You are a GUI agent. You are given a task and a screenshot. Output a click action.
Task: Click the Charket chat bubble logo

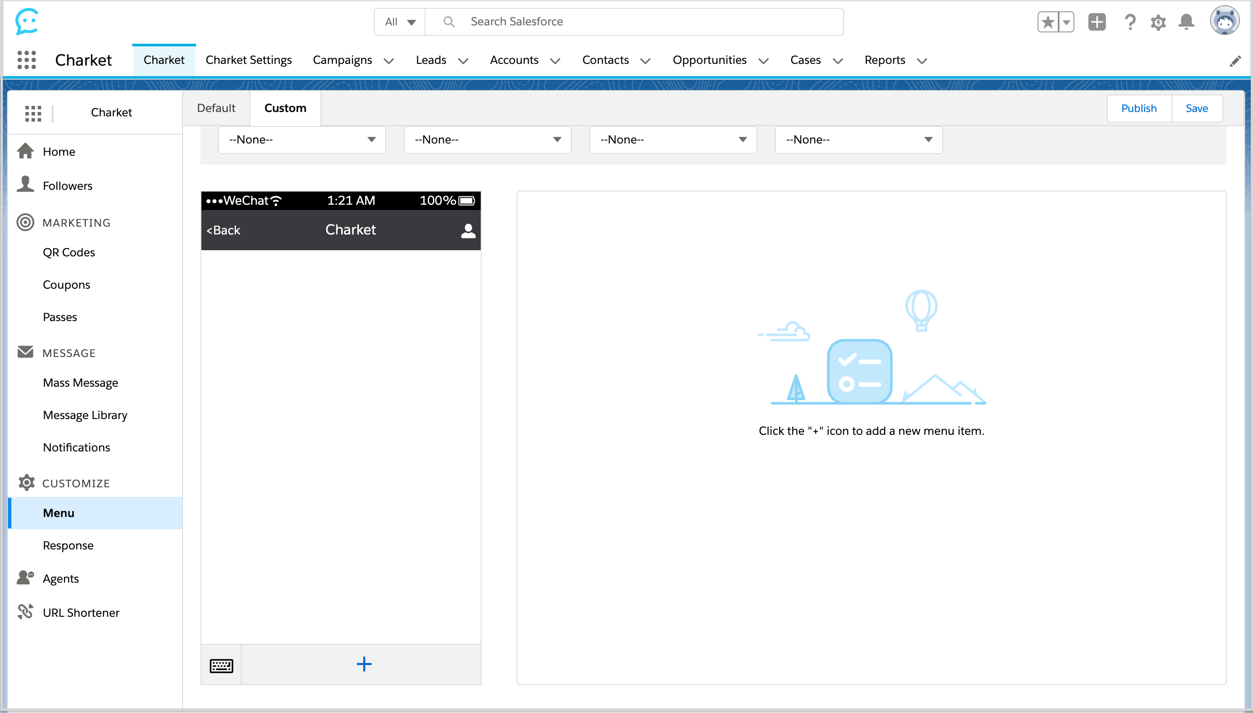pos(26,21)
